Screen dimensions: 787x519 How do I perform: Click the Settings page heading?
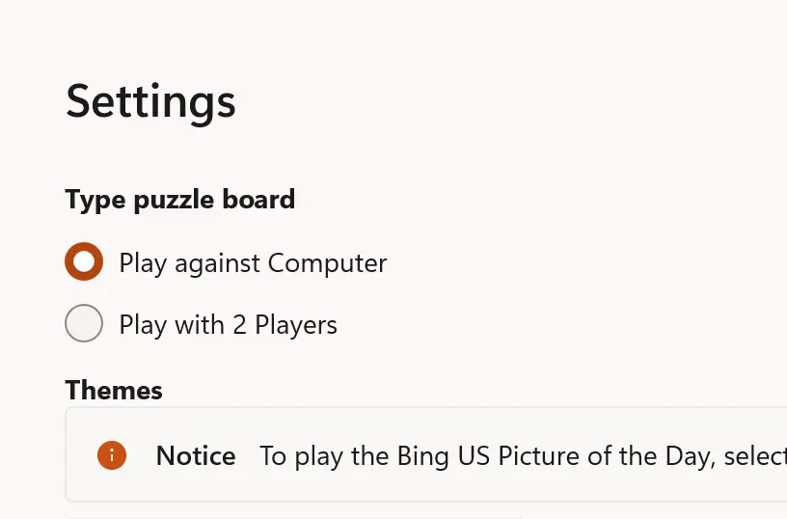(150, 100)
